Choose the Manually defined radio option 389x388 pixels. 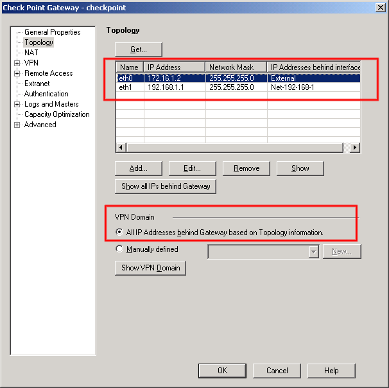tap(119, 249)
